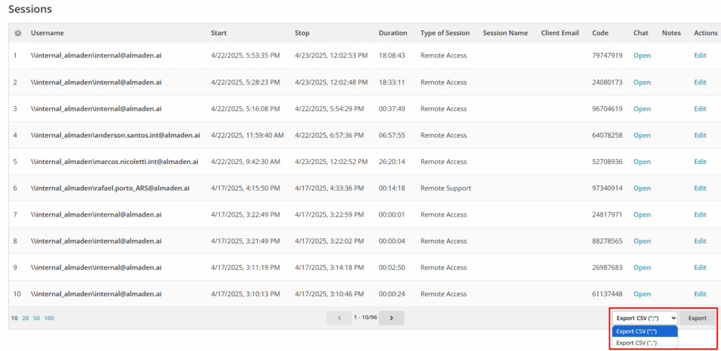Edit the session with code 24080173
The image size is (721, 351).
700,82
